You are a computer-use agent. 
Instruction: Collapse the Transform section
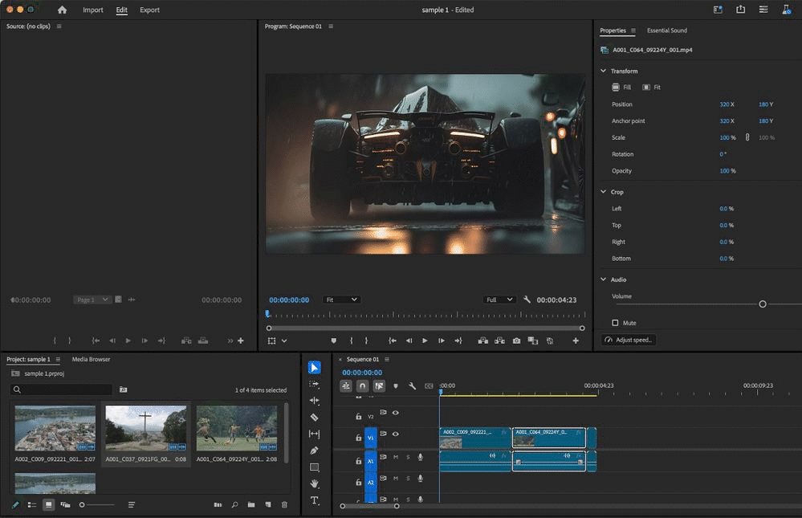click(x=604, y=71)
